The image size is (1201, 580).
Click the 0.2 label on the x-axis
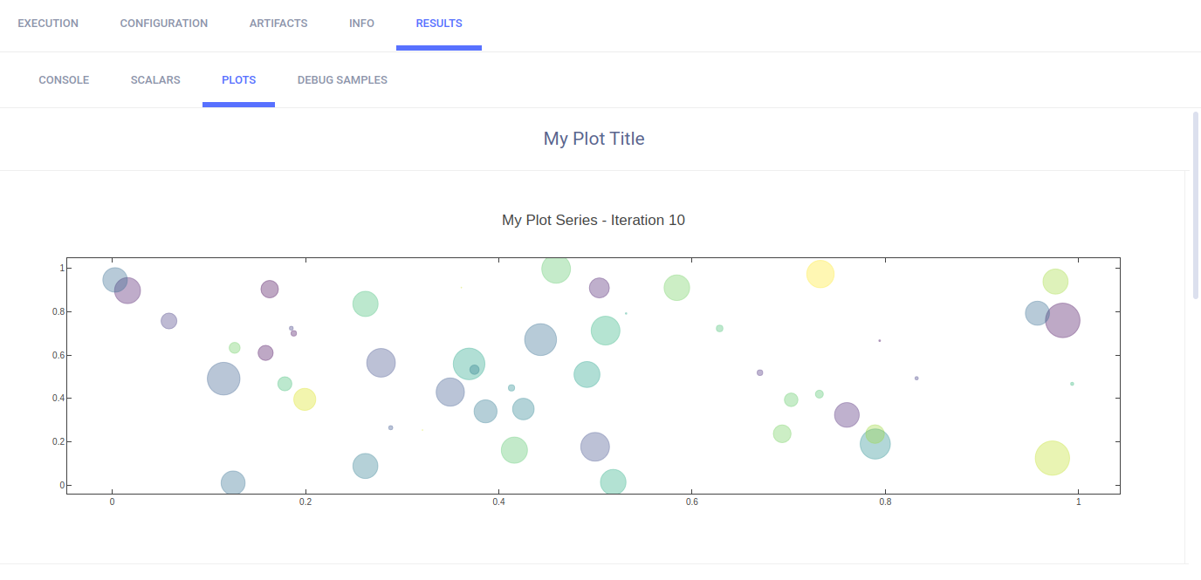point(305,502)
